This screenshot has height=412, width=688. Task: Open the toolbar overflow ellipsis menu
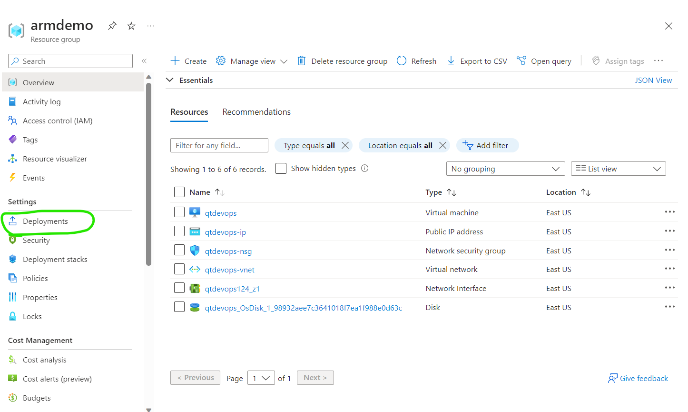(x=659, y=61)
